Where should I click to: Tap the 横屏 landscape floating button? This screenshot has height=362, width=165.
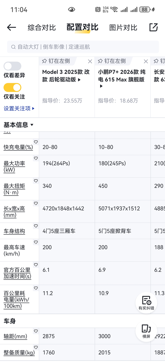tap(146, 331)
